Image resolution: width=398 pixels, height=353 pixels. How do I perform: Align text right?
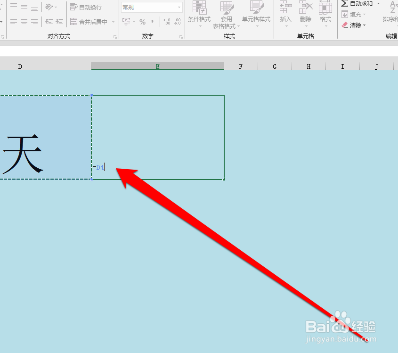click(34, 22)
